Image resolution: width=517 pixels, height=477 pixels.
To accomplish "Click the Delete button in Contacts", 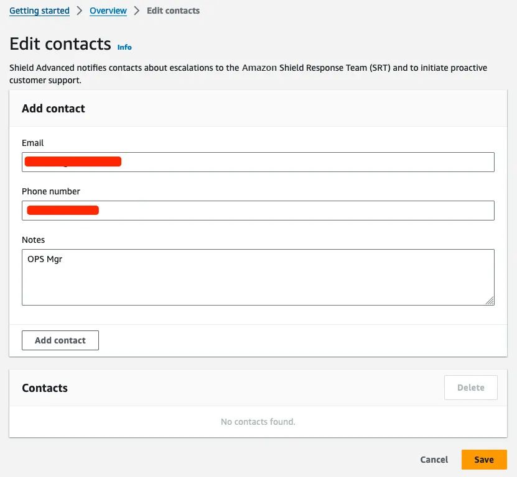I will tap(470, 388).
